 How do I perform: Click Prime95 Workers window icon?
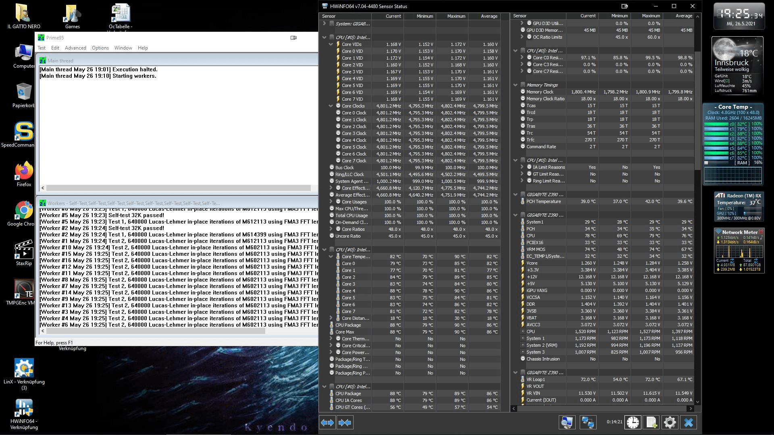click(43, 203)
